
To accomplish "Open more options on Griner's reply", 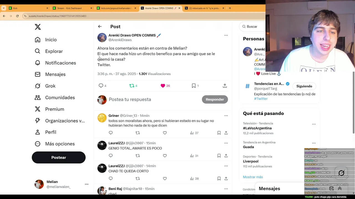I will pyautogui.click(x=226, y=116).
